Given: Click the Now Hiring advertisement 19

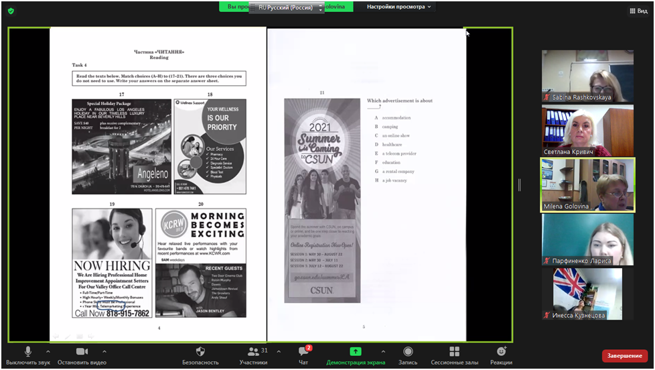Looking at the screenshot, I should [112, 263].
